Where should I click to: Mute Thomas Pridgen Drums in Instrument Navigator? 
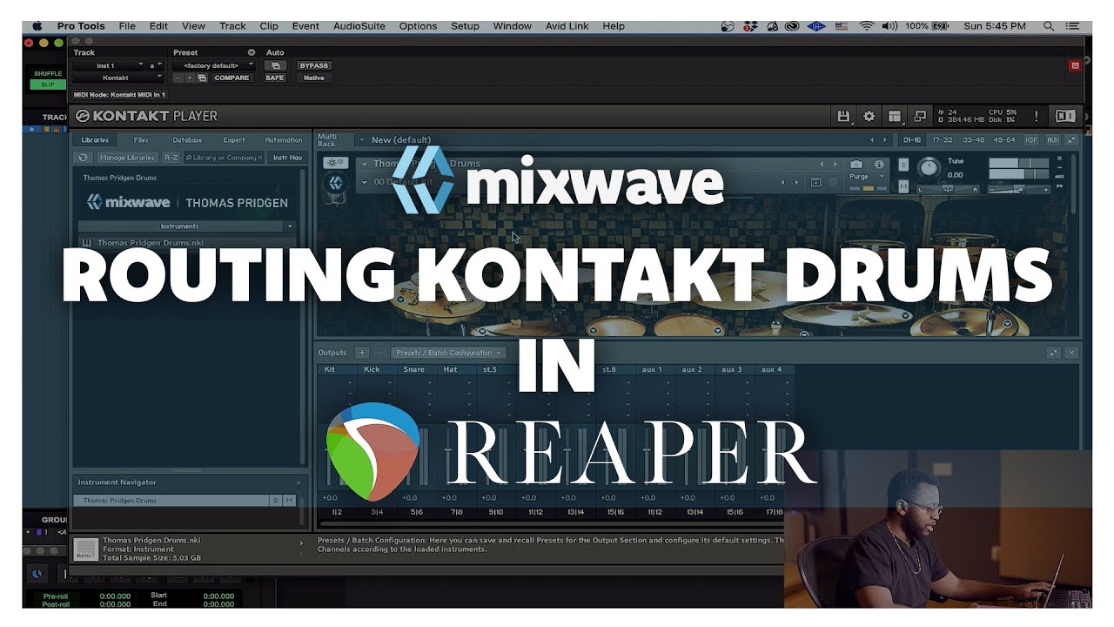tap(290, 501)
